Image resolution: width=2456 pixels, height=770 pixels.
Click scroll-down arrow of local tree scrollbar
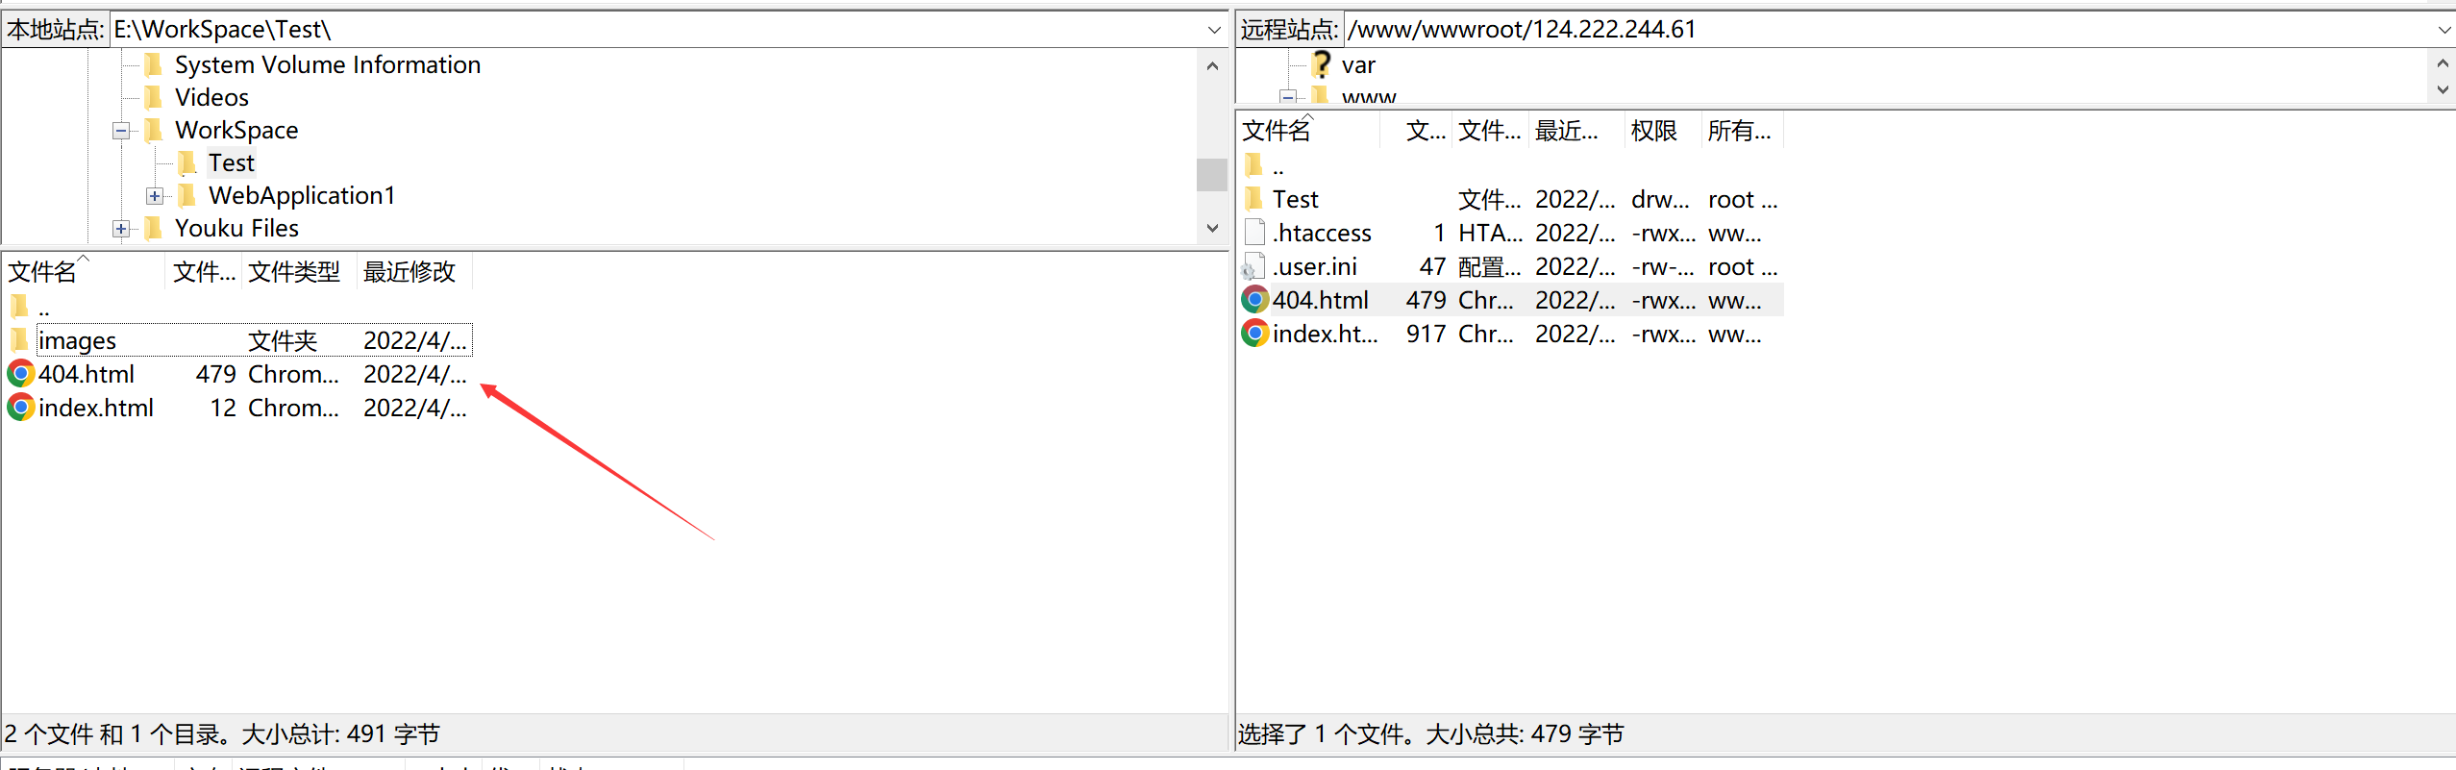click(1212, 228)
